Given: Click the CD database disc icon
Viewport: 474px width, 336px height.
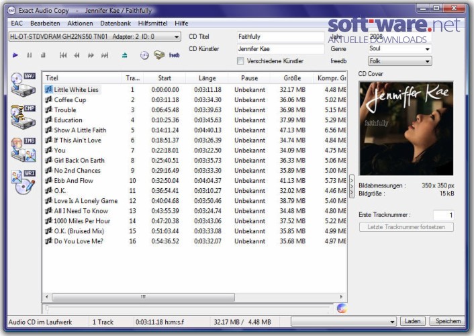Looking at the screenshot, I should pyautogui.click(x=144, y=55).
